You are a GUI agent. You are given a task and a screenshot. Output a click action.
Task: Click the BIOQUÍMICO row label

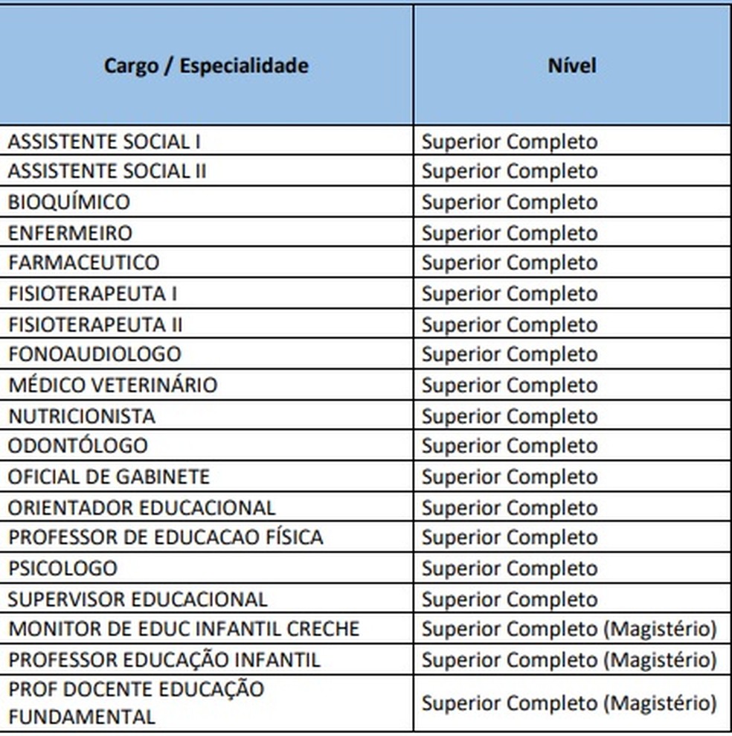pos(68,202)
